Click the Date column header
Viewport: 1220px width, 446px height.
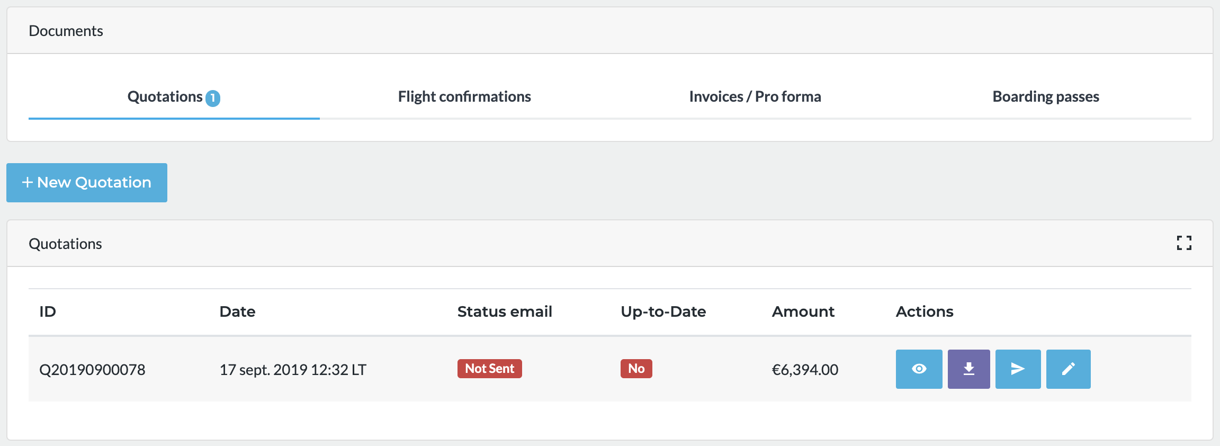[237, 311]
